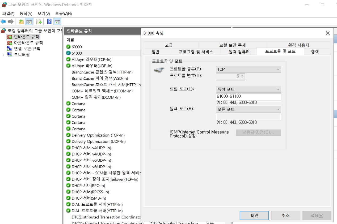Click the outbound rules brick-wall icon
337x224 pixels.
(x=10, y=43)
